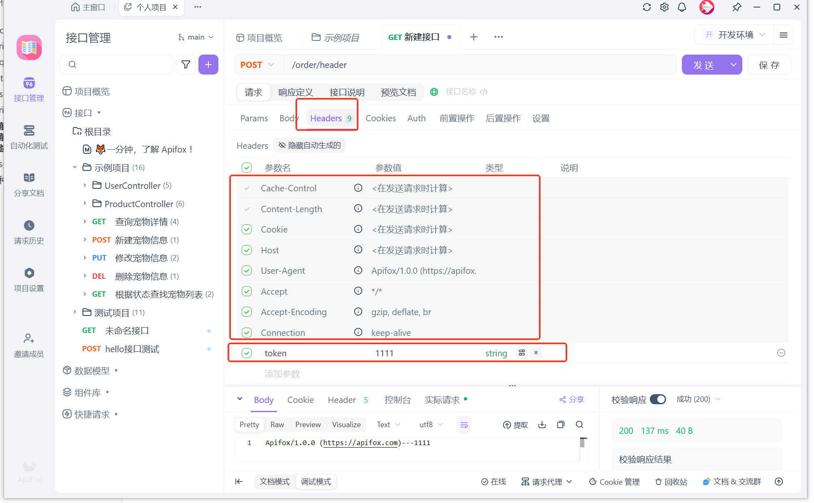Open 请求历史 clock icon
The height and width of the screenshot is (503, 814).
29,226
